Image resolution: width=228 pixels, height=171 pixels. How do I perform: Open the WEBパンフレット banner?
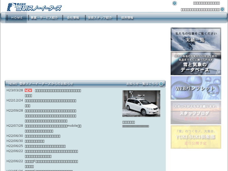[196, 88]
